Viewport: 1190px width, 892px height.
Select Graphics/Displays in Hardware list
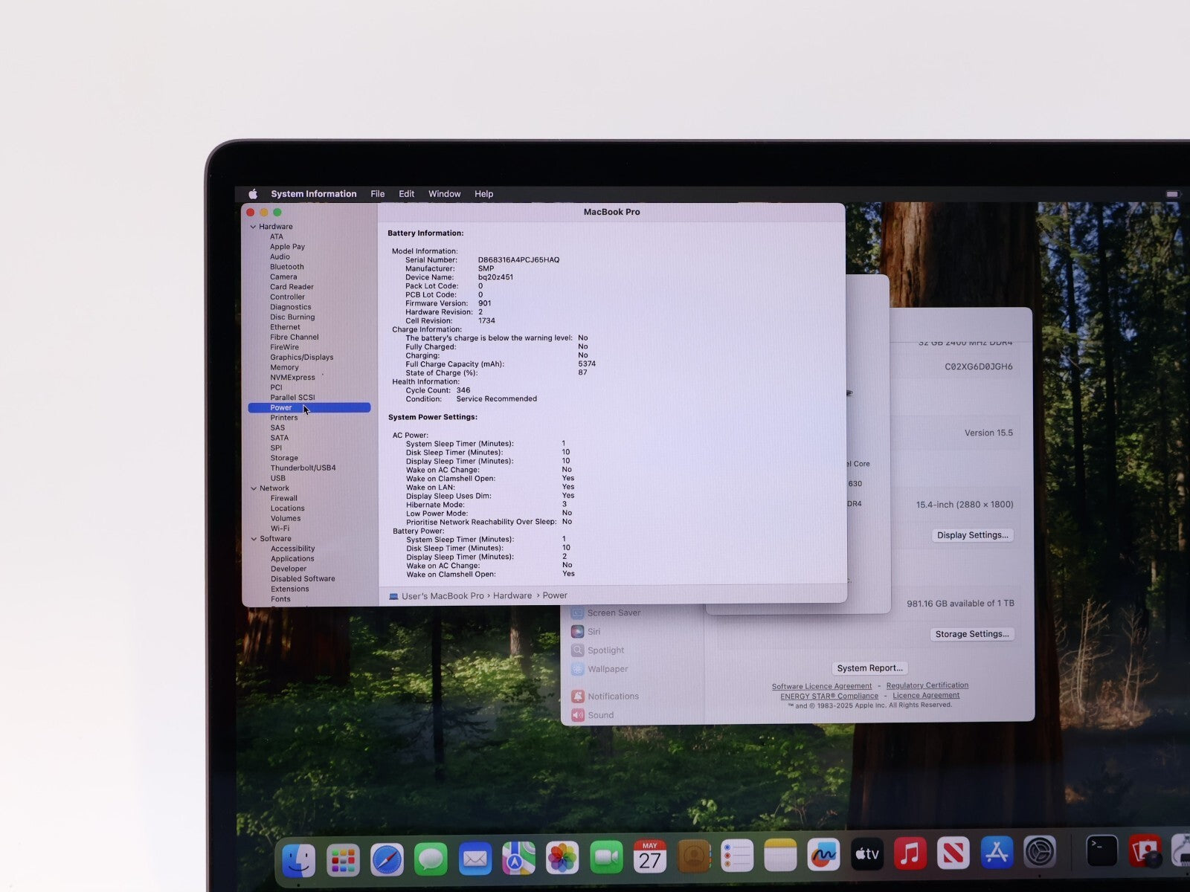(x=302, y=358)
